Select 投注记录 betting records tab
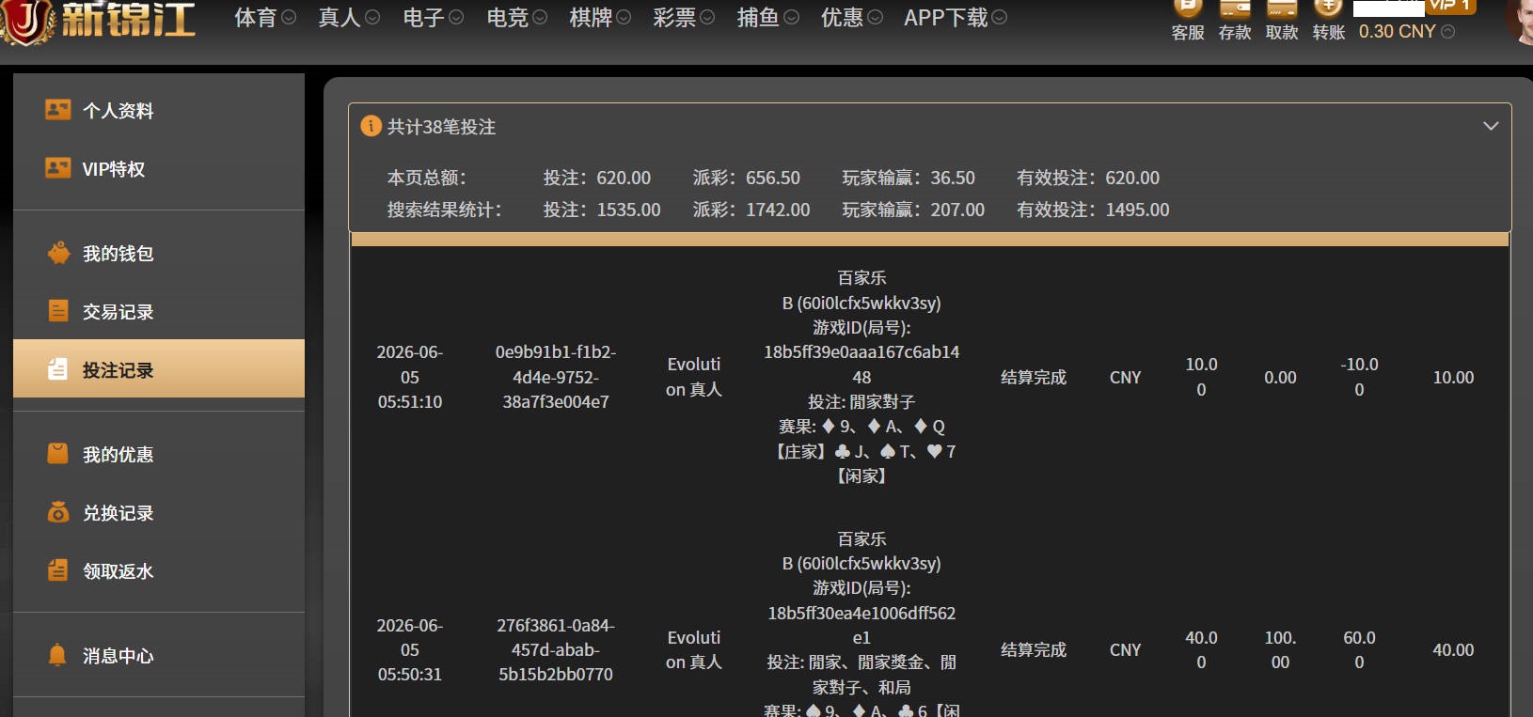This screenshot has height=717, width=1533. point(159,369)
